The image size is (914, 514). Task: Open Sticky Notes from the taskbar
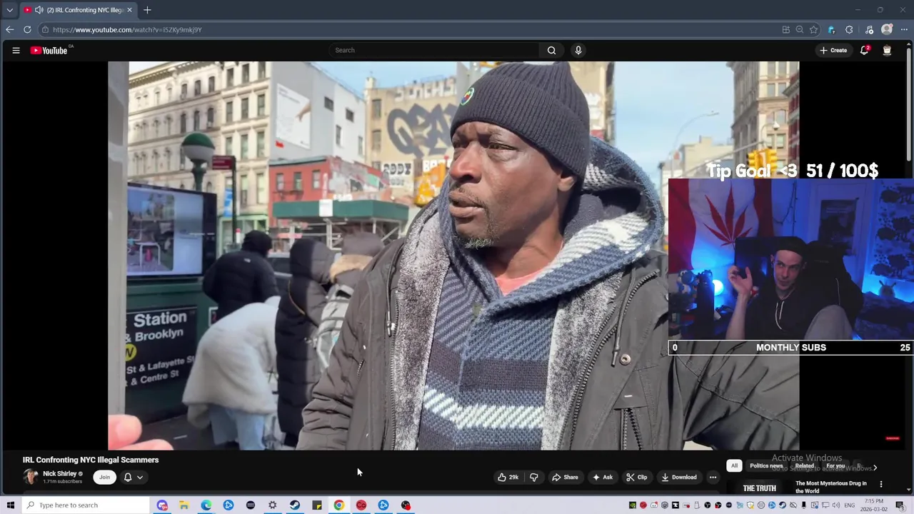(x=317, y=505)
